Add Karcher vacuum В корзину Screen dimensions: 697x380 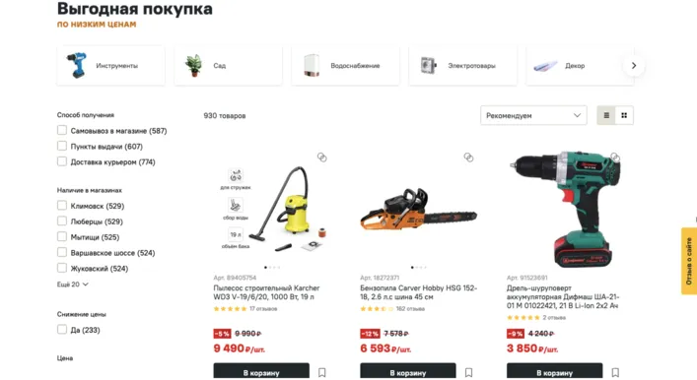click(261, 371)
